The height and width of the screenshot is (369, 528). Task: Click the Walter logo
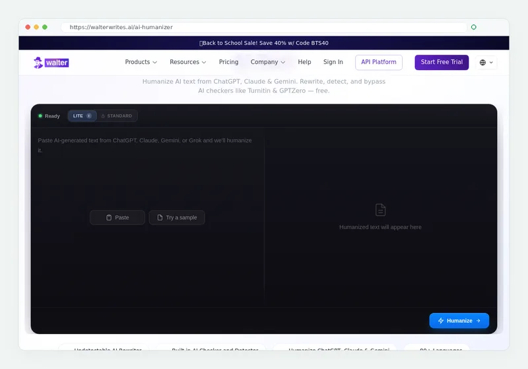51,62
